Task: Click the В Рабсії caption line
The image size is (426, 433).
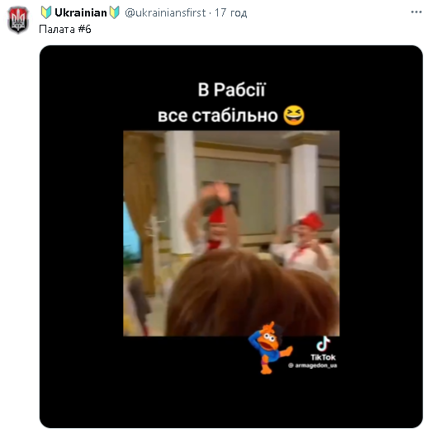Action: pos(231,90)
